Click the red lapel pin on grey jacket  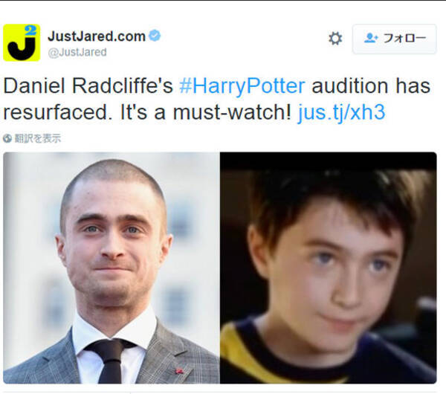[178, 371]
